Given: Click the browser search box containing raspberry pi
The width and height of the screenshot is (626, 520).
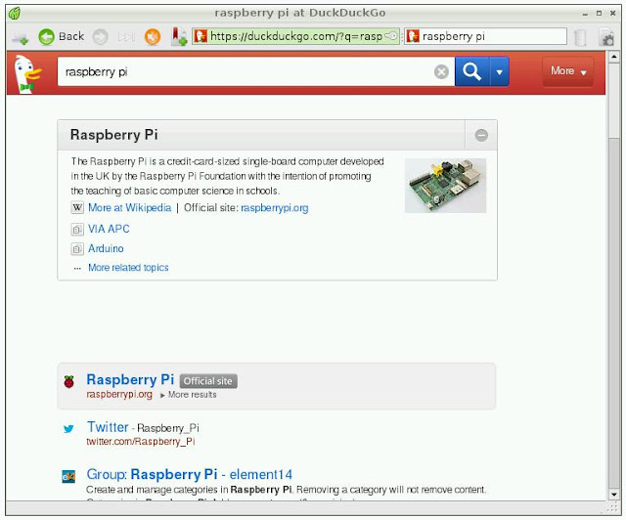Looking at the screenshot, I should coord(485,36).
